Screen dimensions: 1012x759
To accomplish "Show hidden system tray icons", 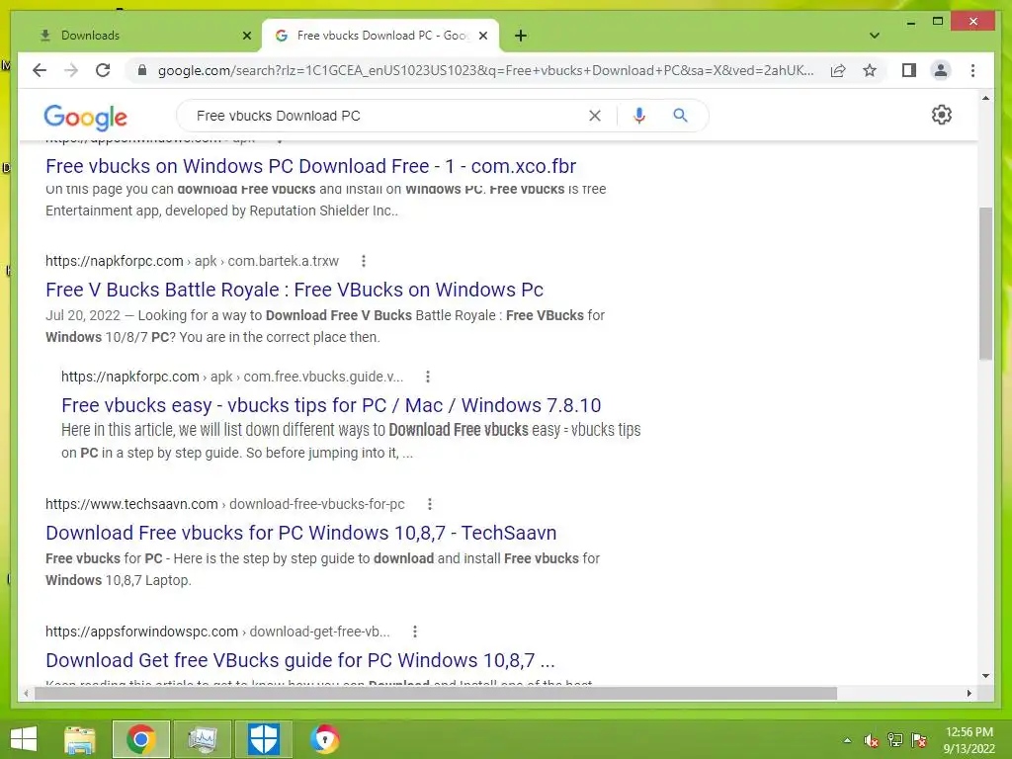I will [x=847, y=740].
